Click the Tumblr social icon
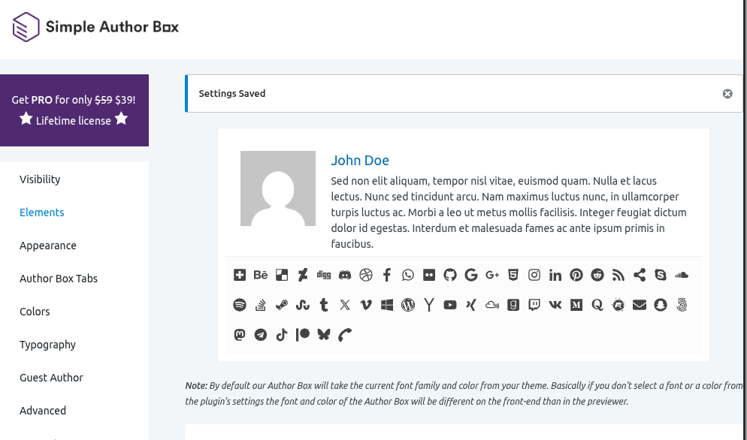 [x=323, y=305]
